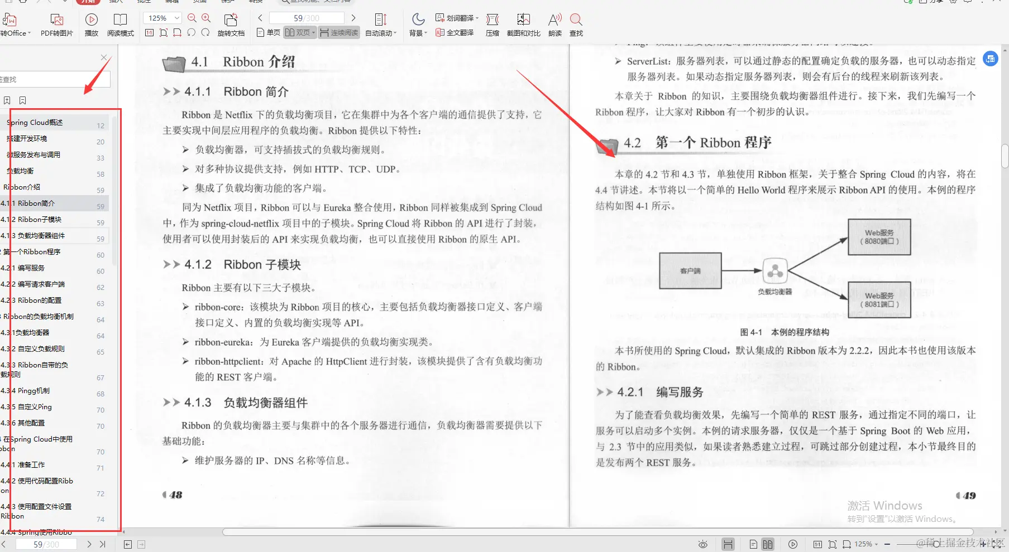Go to next page with the right arrow
1009x552 pixels.
[353, 17]
